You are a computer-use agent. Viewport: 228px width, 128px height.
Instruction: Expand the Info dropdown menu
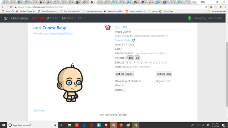pyautogui.click(x=82, y=18)
